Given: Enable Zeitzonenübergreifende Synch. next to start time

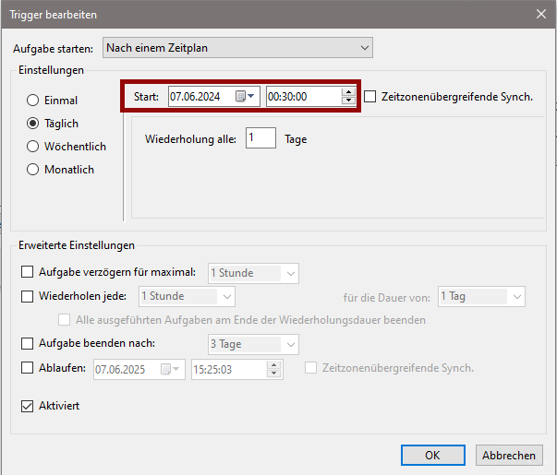Looking at the screenshot, I should (x=370, y=97).
